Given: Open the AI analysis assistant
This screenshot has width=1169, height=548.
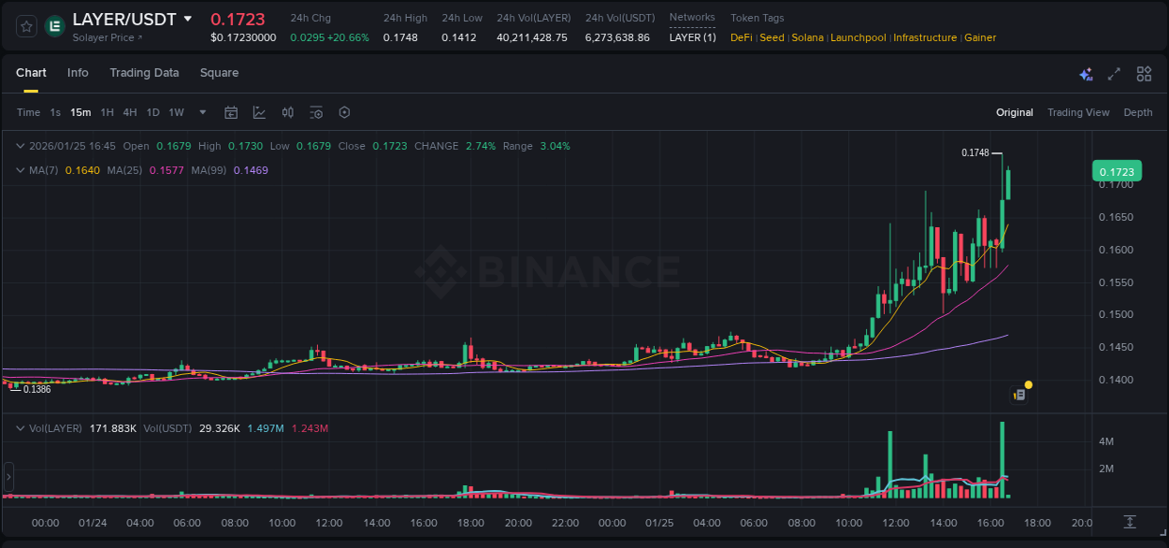Looking at the screenshot, I should pyautogui.click(x=1086, y=74).
